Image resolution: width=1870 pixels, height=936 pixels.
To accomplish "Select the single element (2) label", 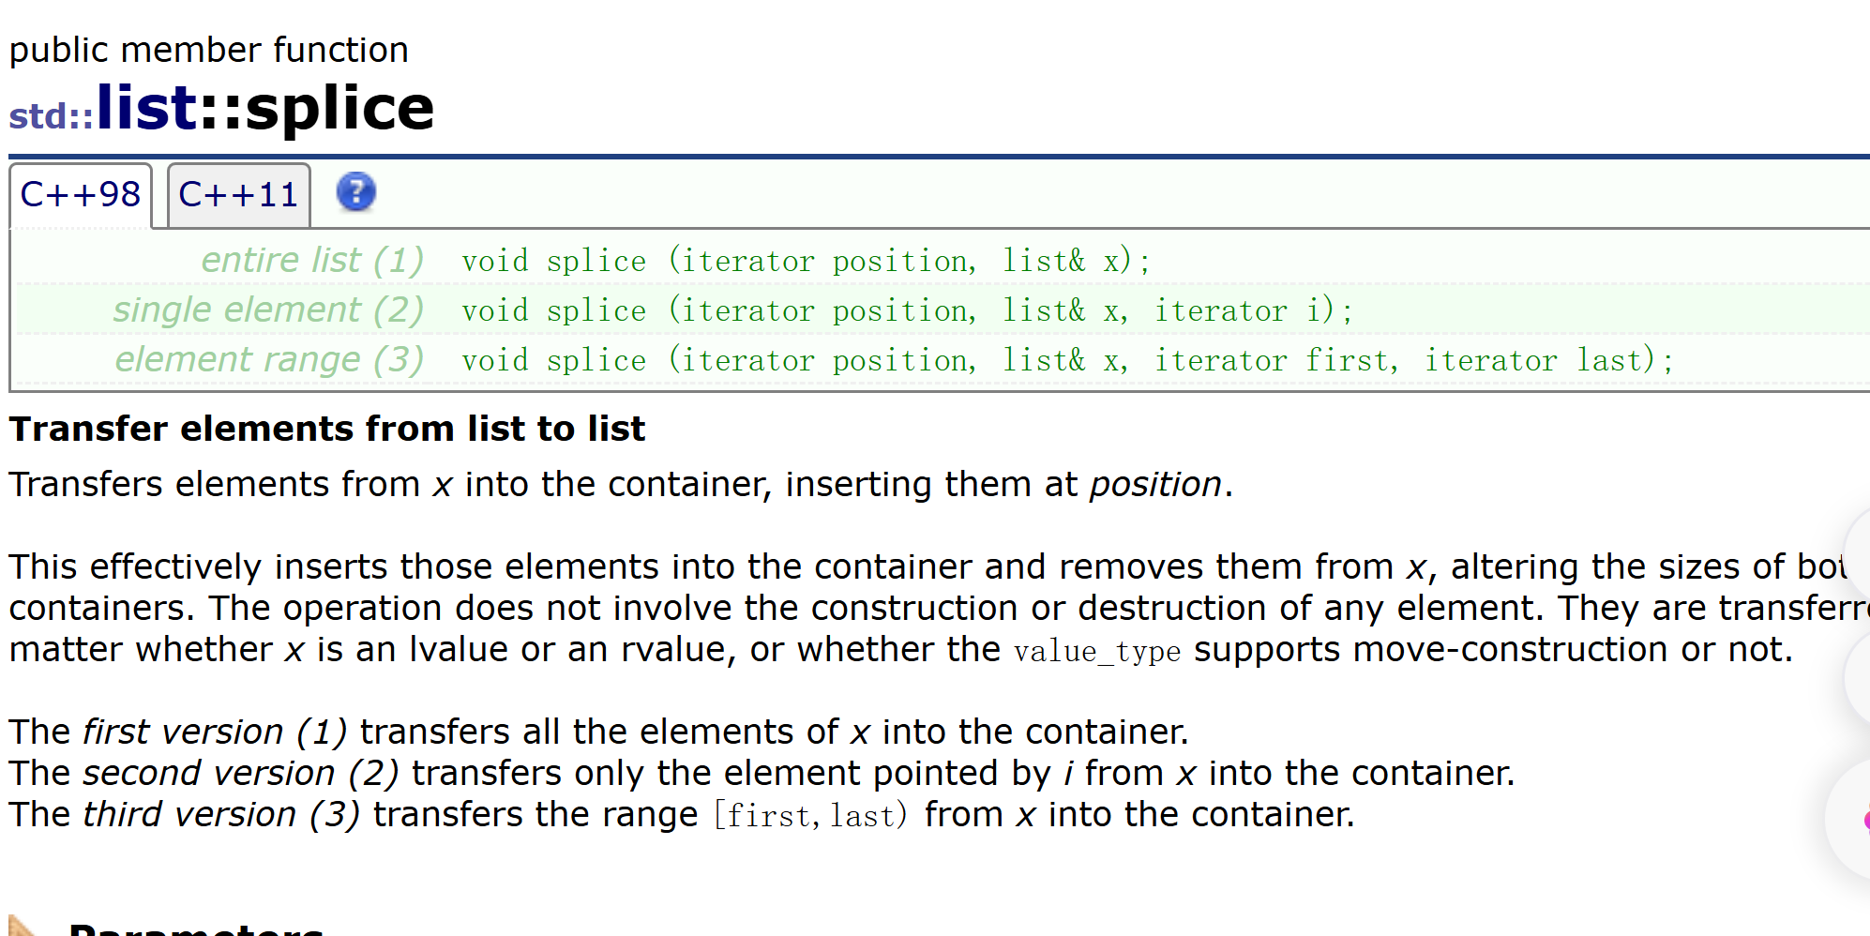I will click(x=268, y=309).
